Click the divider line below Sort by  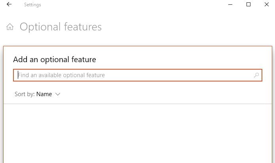click(137, 104)
